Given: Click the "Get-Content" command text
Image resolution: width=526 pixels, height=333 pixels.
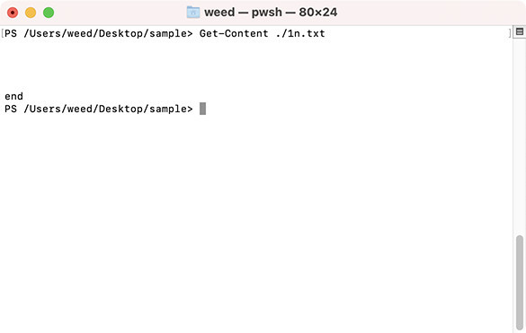Looking at the screenshot, I should coord(234,33).
